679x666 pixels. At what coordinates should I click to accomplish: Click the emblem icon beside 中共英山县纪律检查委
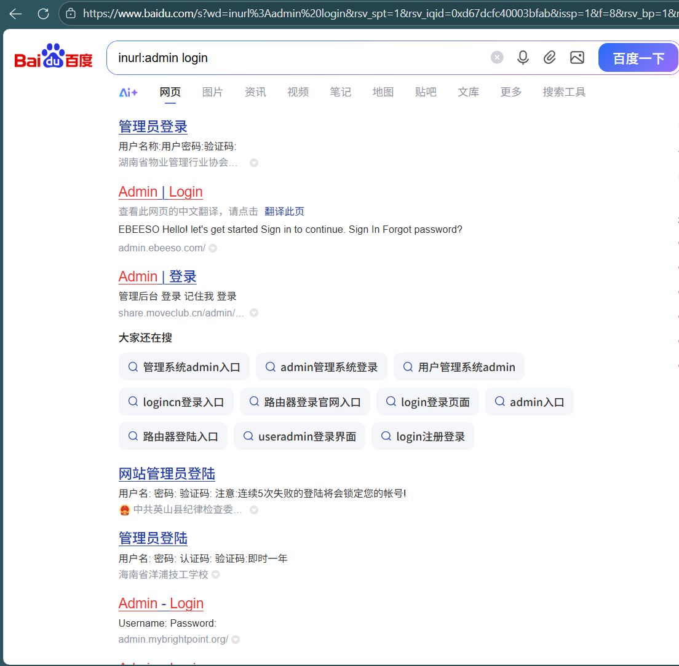pyautogui.click(x=125, y=510)
